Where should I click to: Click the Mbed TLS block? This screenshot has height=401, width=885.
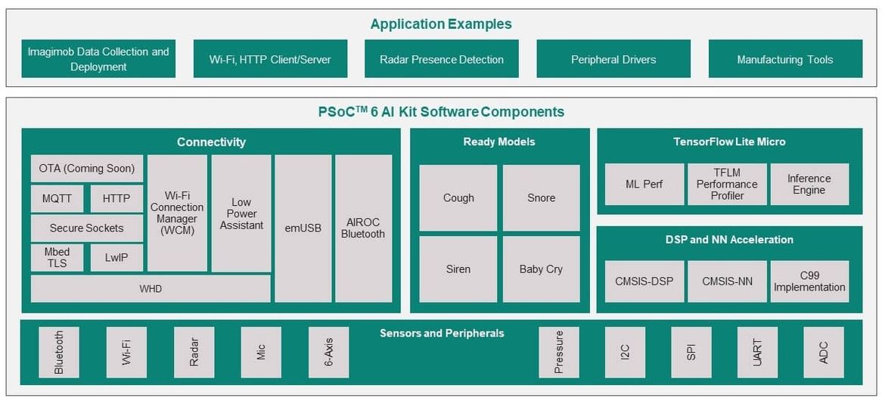(x=57, y=258)
